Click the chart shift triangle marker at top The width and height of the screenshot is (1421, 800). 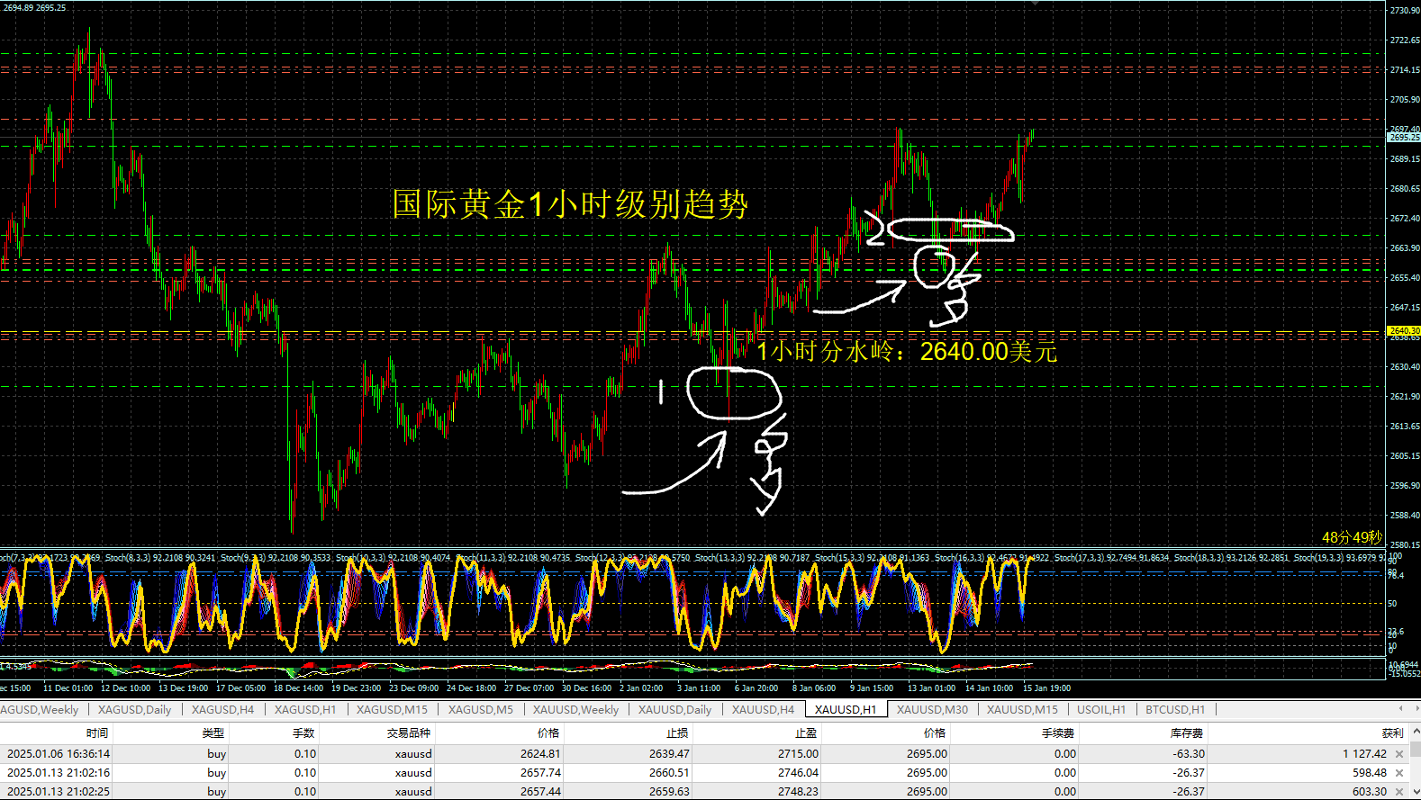click(1035, 4)
